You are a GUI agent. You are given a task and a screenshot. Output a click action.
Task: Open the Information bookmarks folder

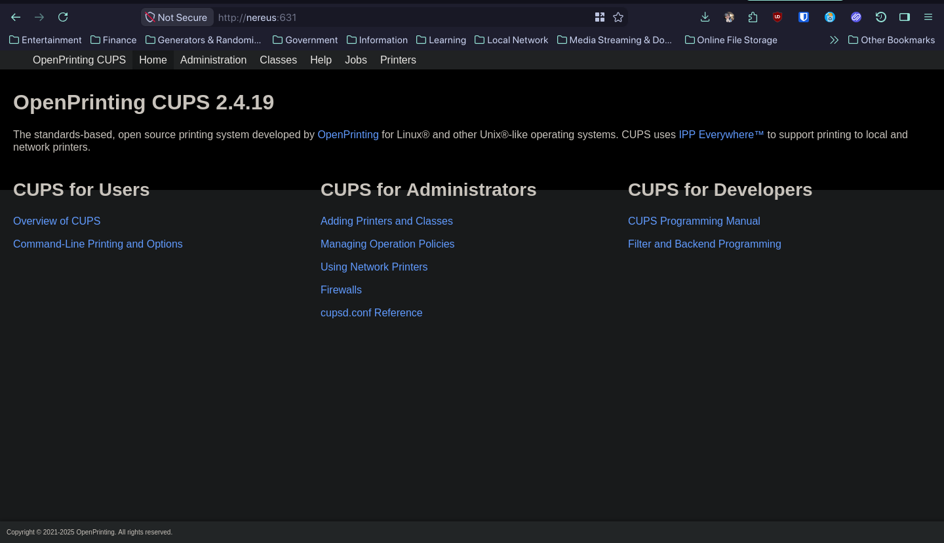tap(377, 40)
